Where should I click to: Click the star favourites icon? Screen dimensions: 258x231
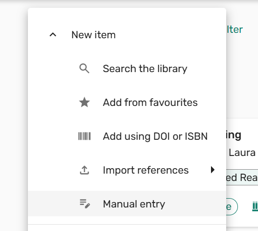point(84,102)
